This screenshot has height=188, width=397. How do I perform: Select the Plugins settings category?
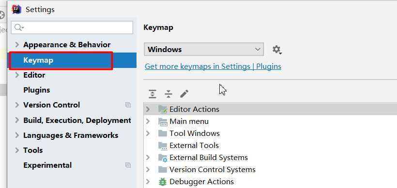point(36,90)
